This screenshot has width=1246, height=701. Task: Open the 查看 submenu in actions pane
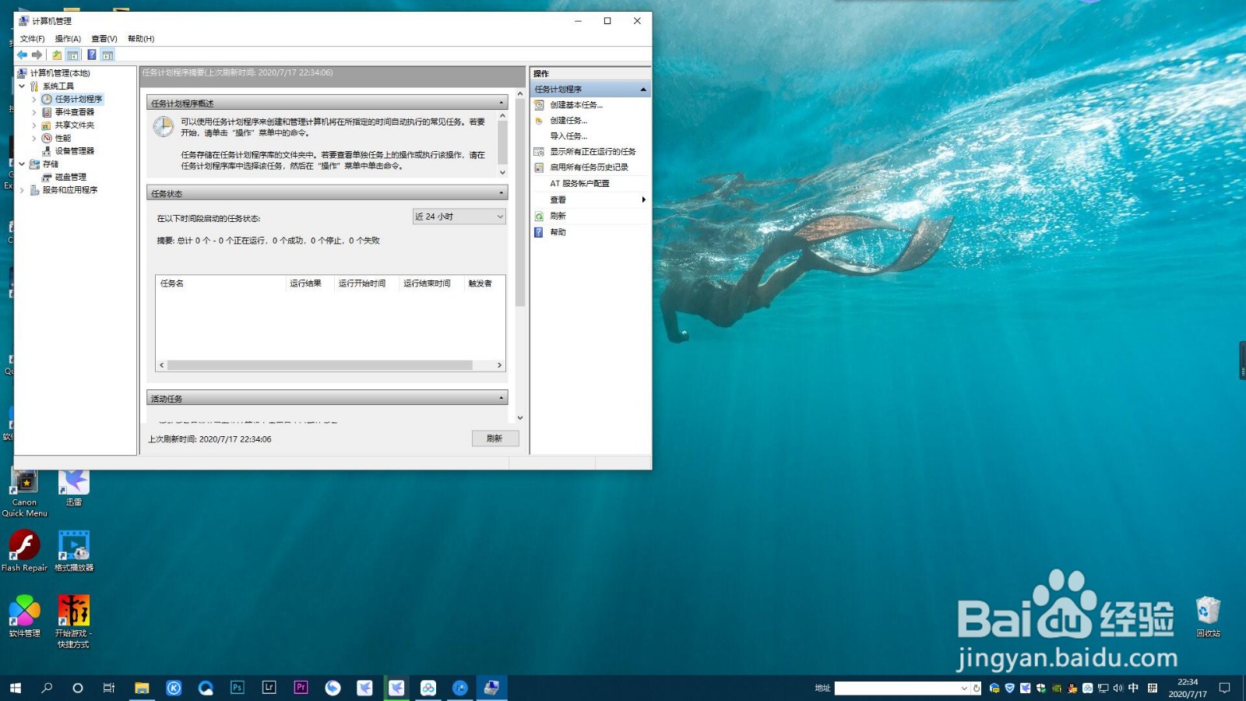pos(590,200)
